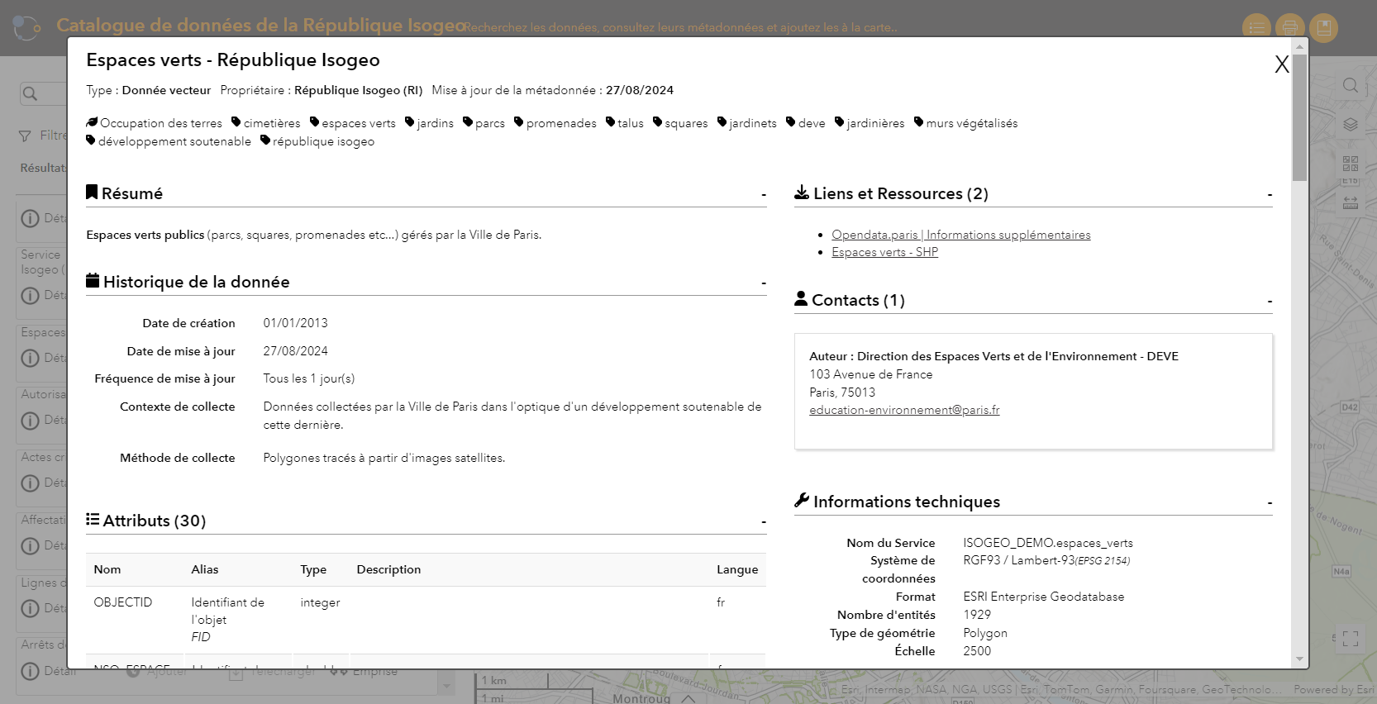Viewport: 1377px width, 704px height.
Task: Select the talus keyword tag
Action: click(625, 123)
